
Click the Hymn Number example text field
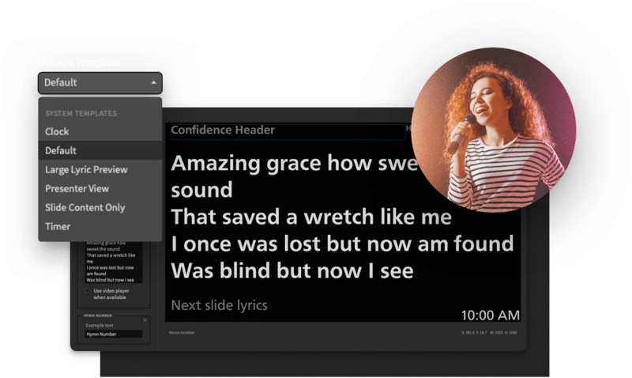click(x=113, y=335)
